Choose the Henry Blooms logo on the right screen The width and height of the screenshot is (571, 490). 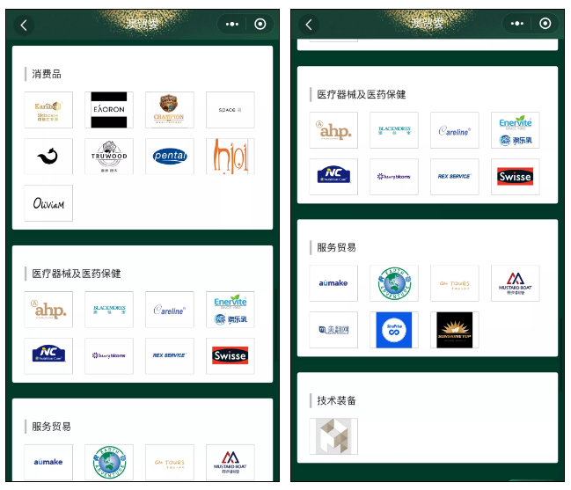click(x=394, y=177)
